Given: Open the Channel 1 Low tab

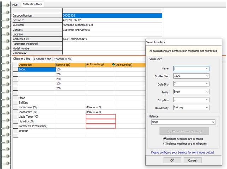Looking at the screenshot, I should (x=63, y=59).
